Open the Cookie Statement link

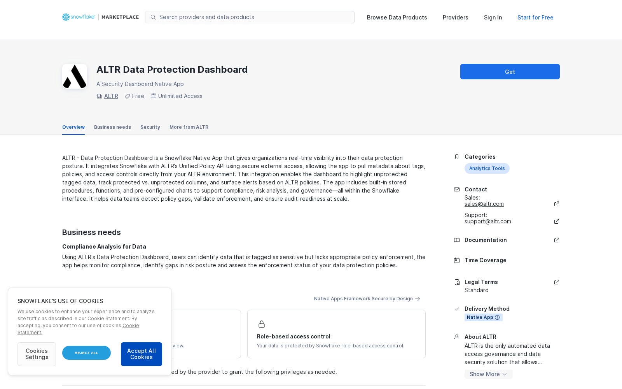pyautogui.click(x=131, y=326)
